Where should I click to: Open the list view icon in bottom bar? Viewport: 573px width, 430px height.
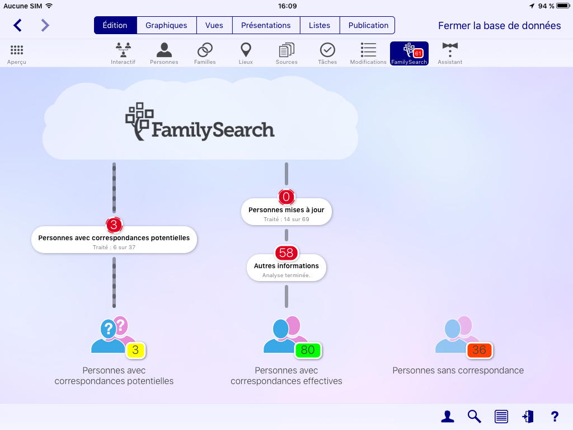(x=501, y=417)
